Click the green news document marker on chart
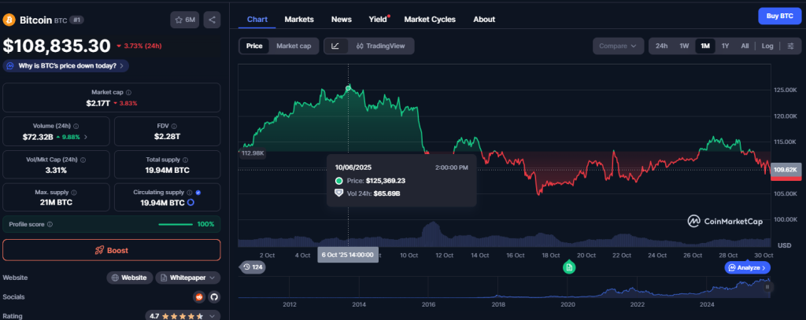Screen dimensions: 806x320 (568, 268)
